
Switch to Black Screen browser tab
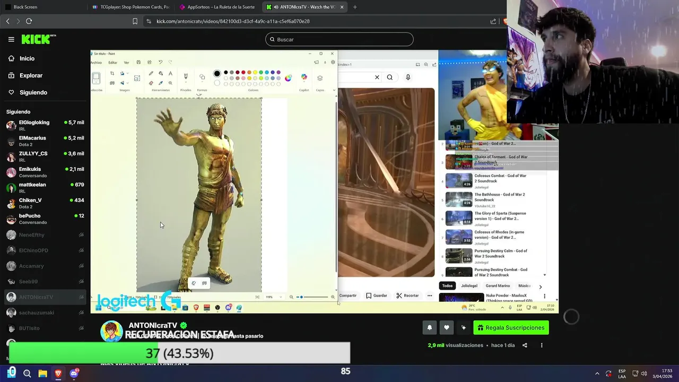click(42, 7)
